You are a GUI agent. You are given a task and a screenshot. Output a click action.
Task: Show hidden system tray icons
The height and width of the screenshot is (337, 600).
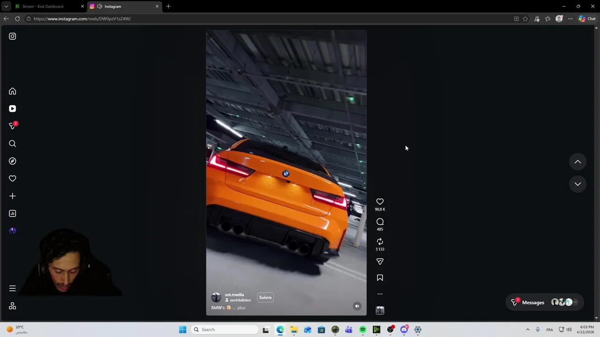tap(528, 330)
